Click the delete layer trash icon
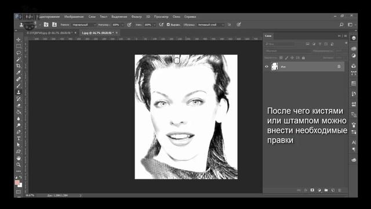Viewport: 371px width, 209px height. coord(340,190)
